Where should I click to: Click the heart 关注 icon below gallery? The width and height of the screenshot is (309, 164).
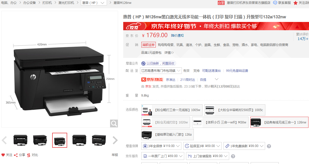coord(3,155)
